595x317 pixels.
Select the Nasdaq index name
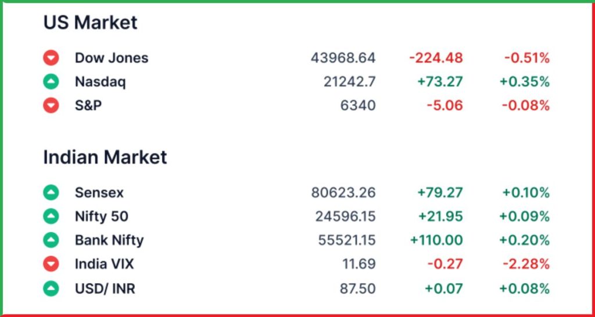point(100,82)
